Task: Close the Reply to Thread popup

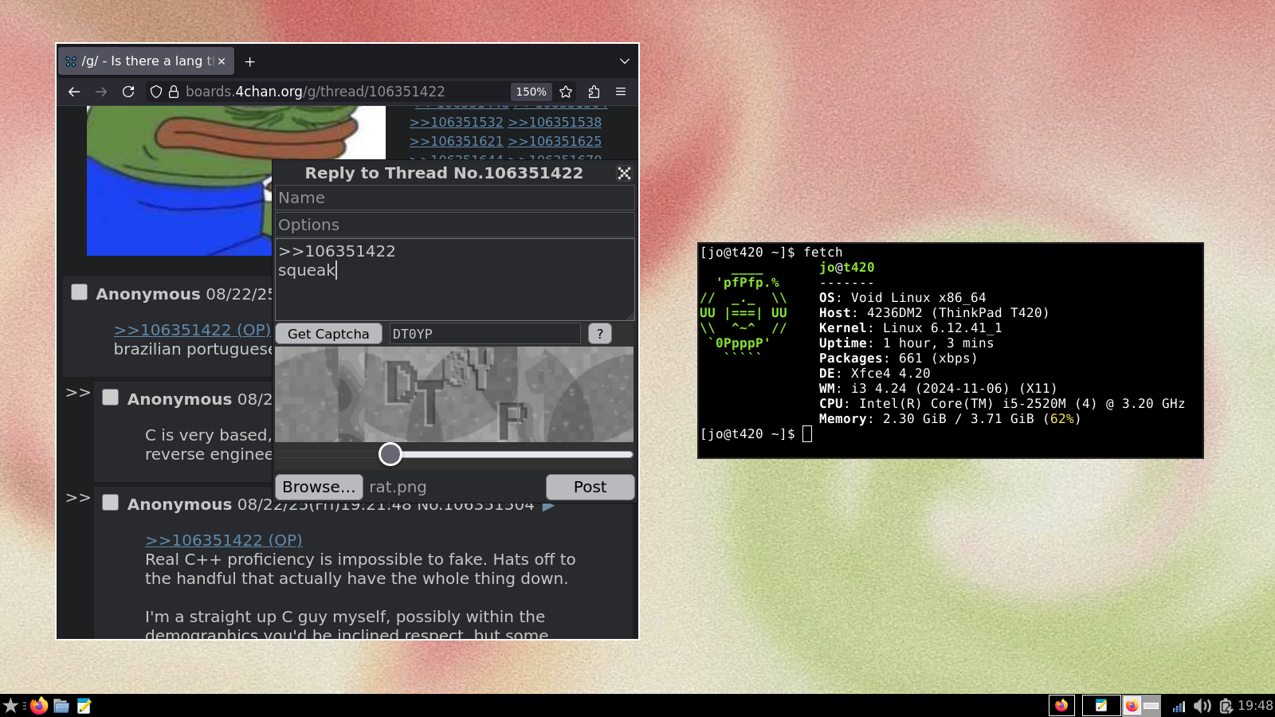Action: click(x=624, y=173)
